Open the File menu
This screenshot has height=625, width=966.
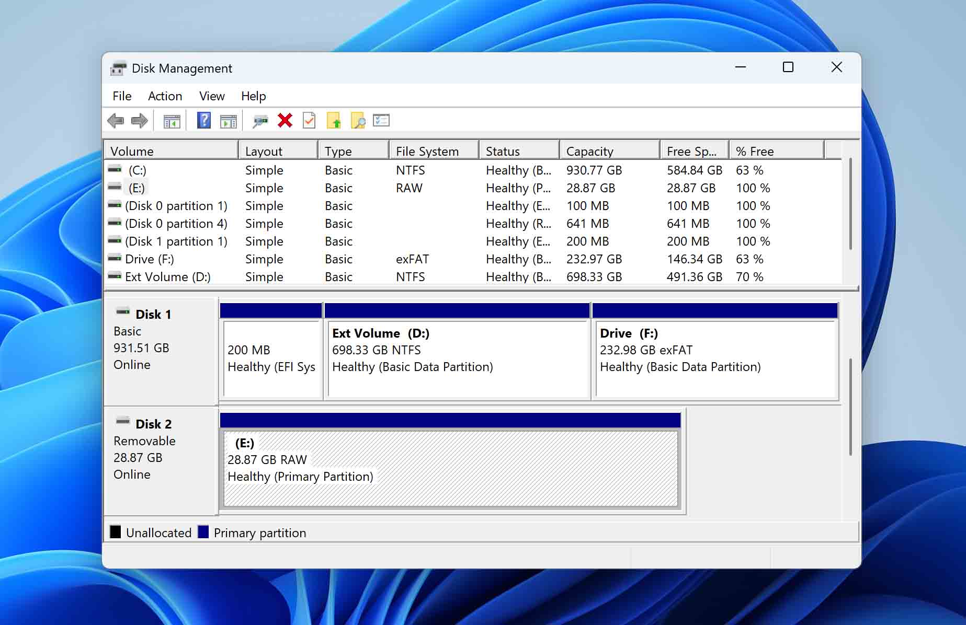pos(121,96)
